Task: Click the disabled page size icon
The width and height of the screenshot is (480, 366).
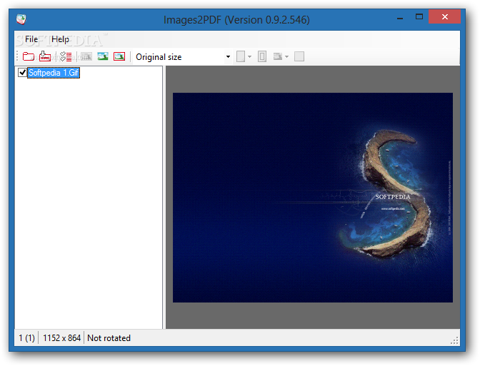Action: point(241,56)
